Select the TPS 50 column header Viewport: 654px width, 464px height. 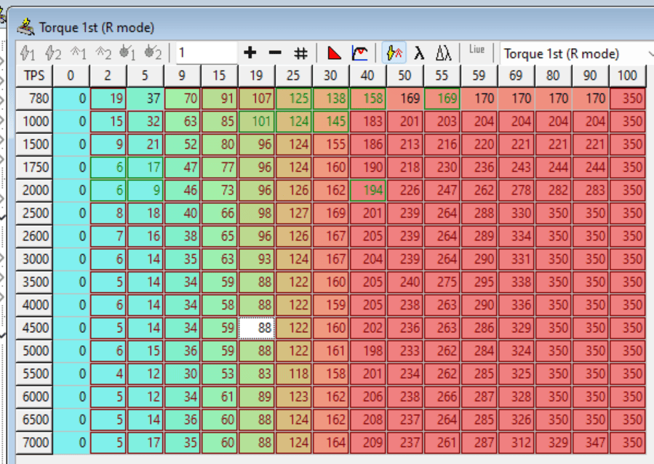404,76
